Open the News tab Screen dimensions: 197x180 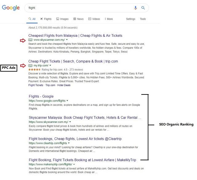point(78,19)
